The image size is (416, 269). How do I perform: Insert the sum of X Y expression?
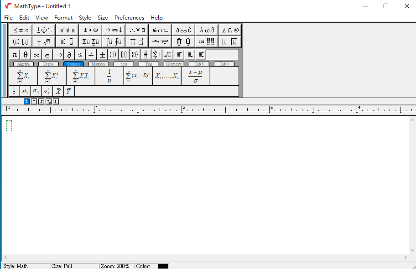[x=80, y=76]
